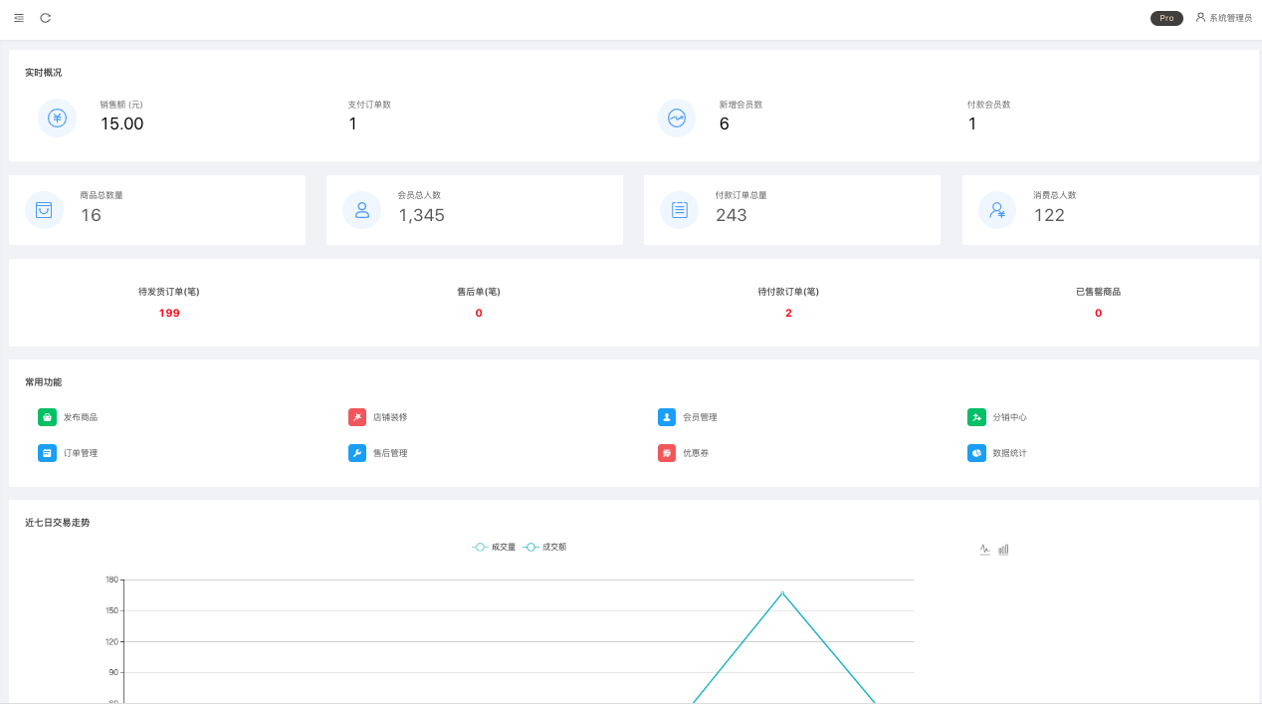The width and height of the screenshot is (1262, 704).
Task: Collapse the sidebar menu icon
Action: pos(19,18)
